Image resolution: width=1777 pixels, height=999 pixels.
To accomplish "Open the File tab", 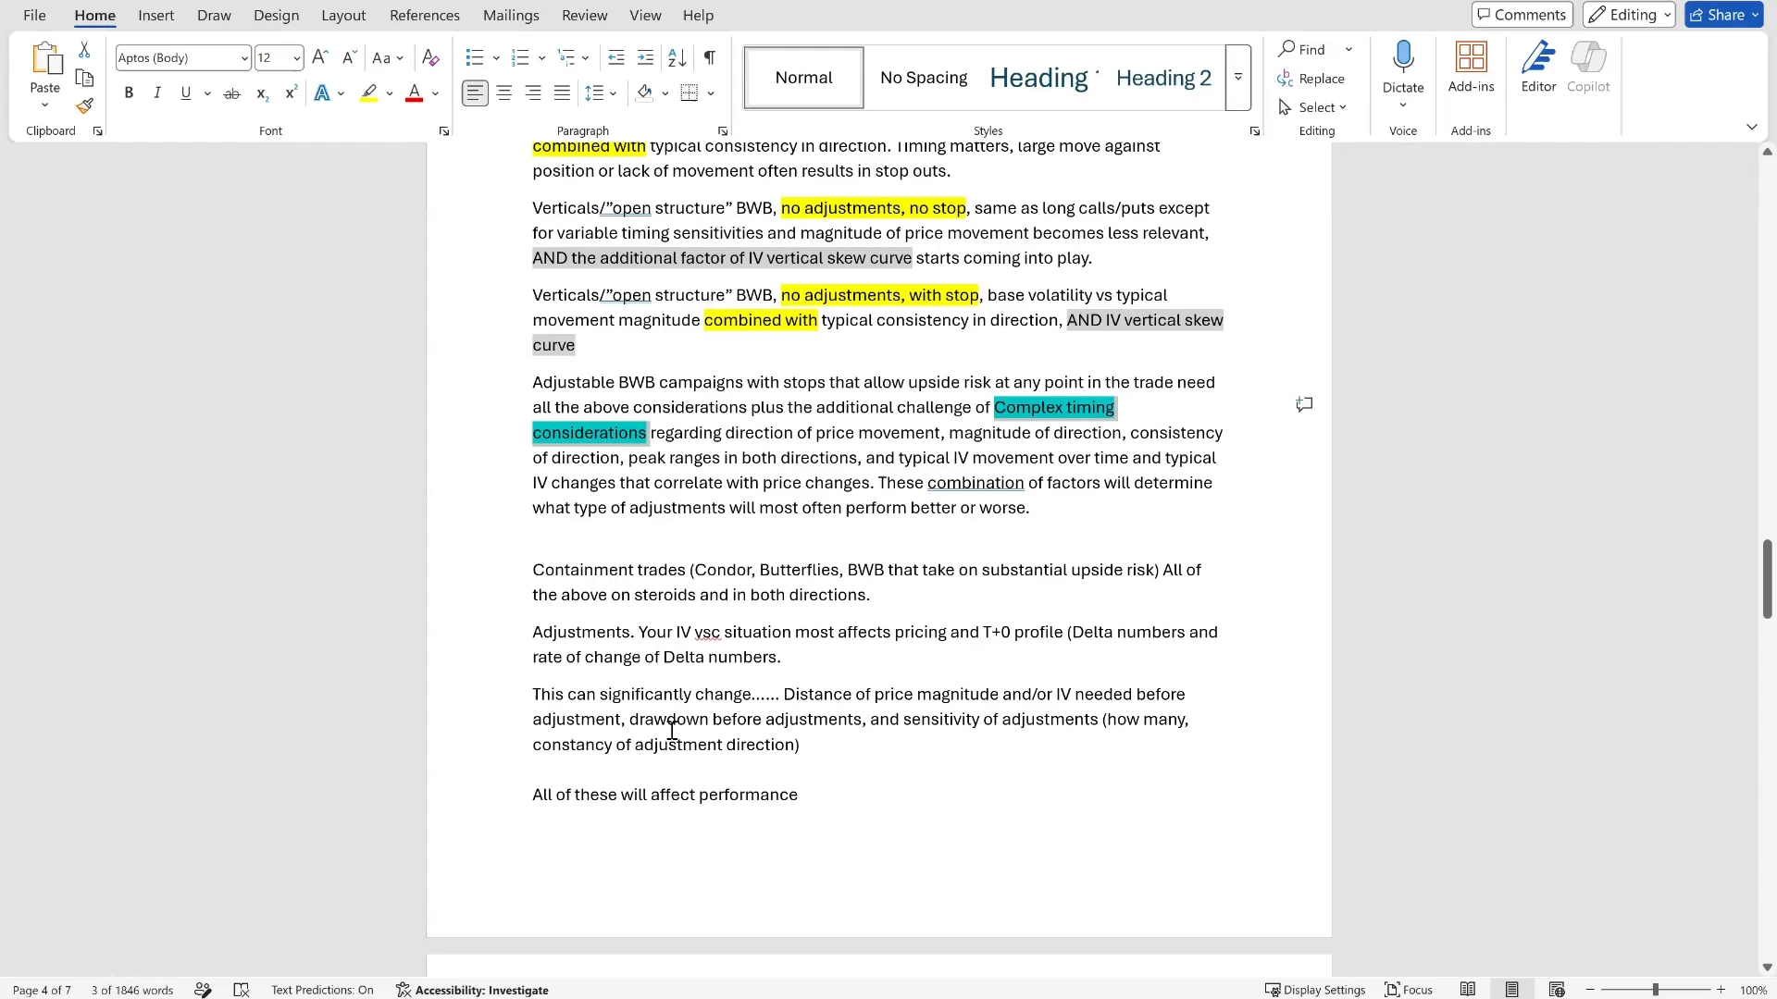I will [34, 16].
